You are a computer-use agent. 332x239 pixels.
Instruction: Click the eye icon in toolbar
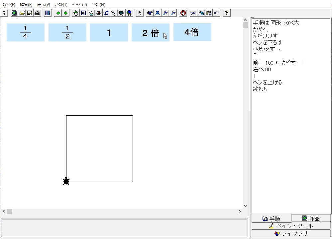click(150, 13)
